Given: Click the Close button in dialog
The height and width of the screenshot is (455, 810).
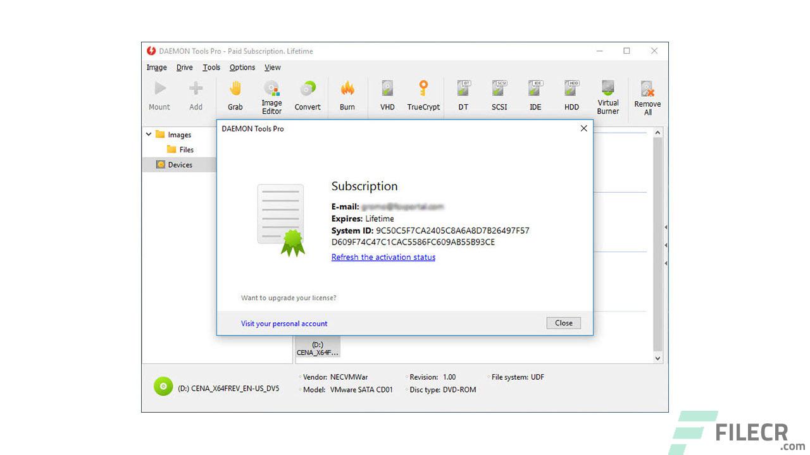Looking at the screenshot, I should point(563,323).
